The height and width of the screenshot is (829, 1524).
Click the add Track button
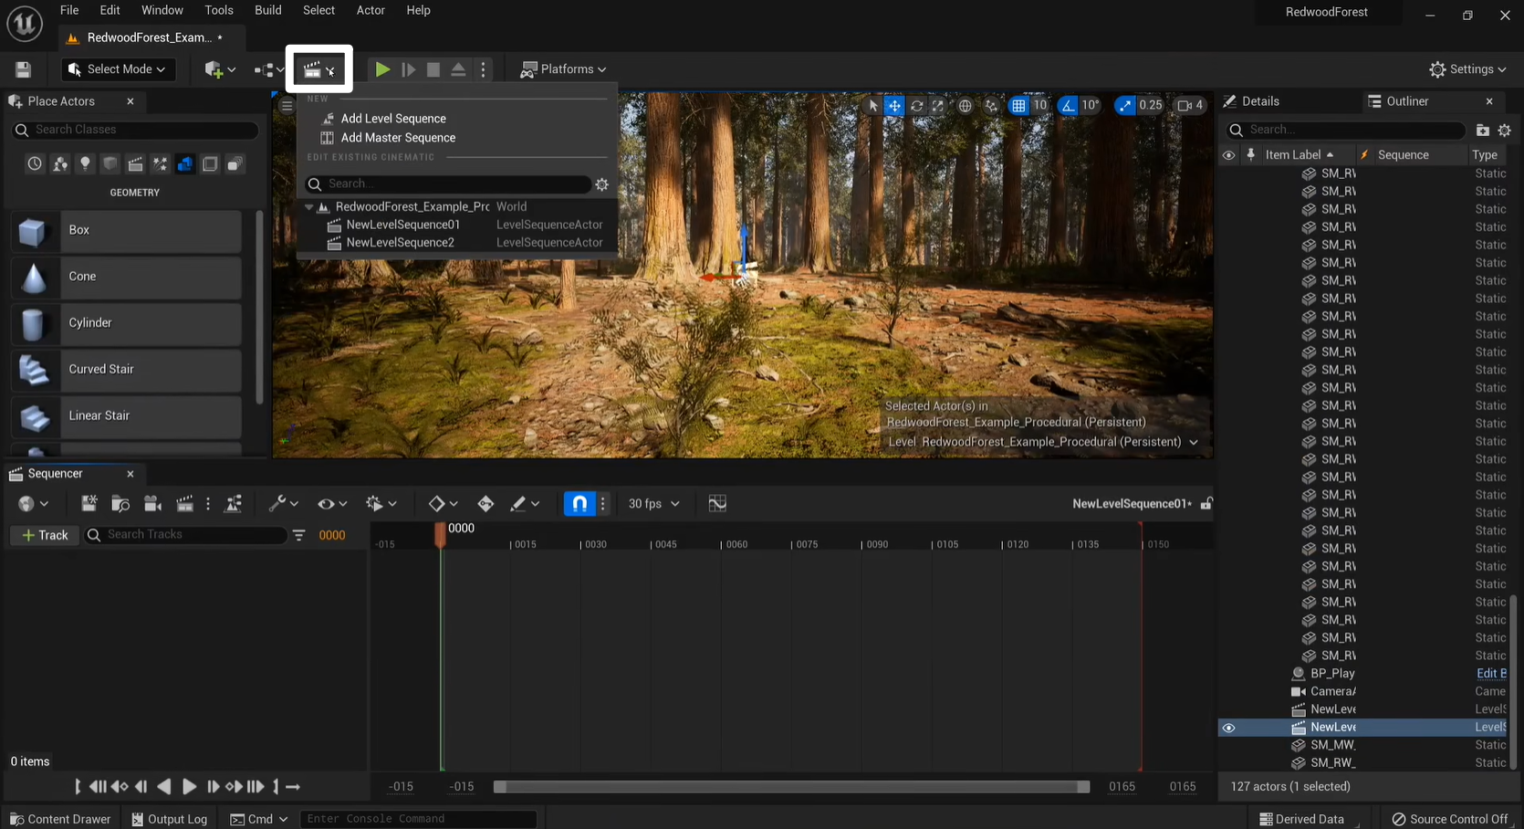(x=45, y=535)
